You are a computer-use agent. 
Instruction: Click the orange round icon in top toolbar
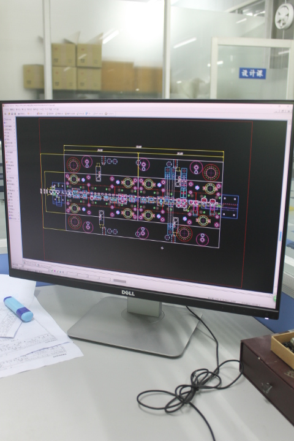106,114
